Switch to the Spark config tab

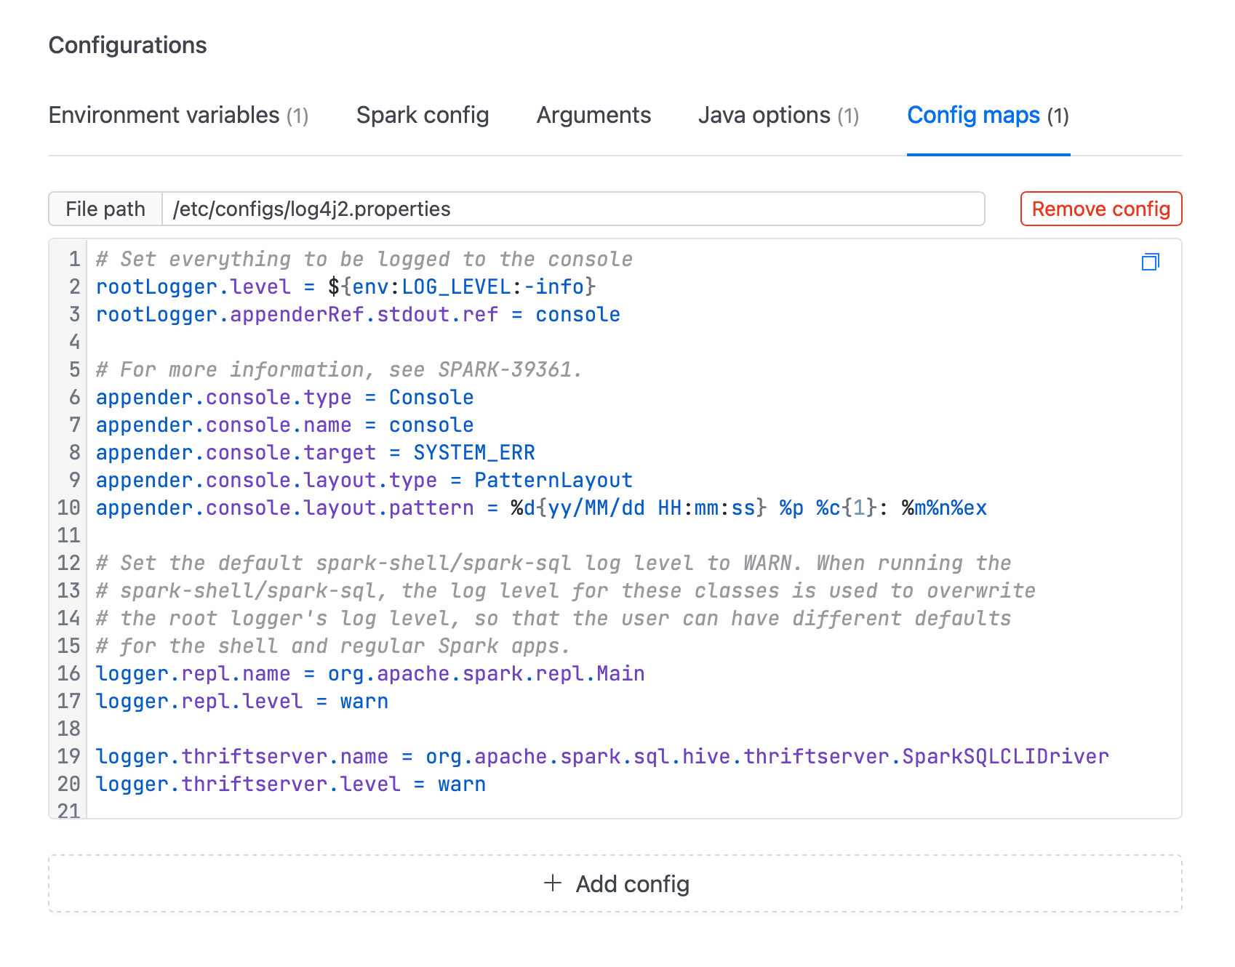423,116
